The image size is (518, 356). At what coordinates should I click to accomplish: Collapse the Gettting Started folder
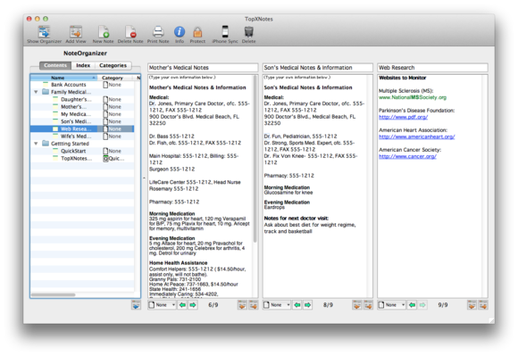coord(36,144)
